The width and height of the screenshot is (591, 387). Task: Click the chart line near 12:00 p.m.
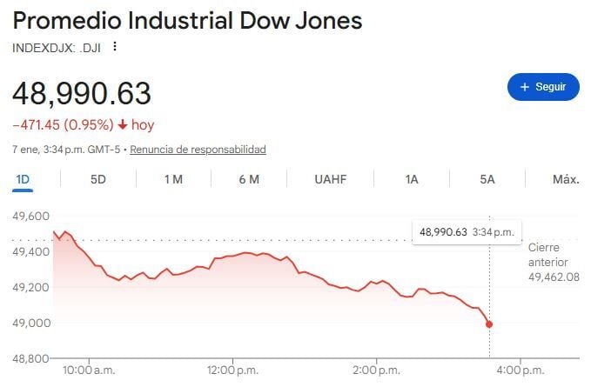(x=233, y=256)
